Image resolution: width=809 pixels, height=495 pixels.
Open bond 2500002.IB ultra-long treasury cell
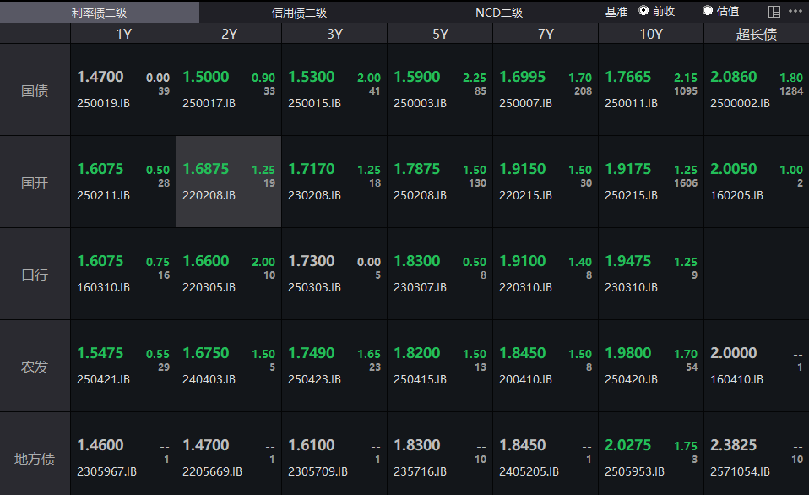tap(756, 90)
